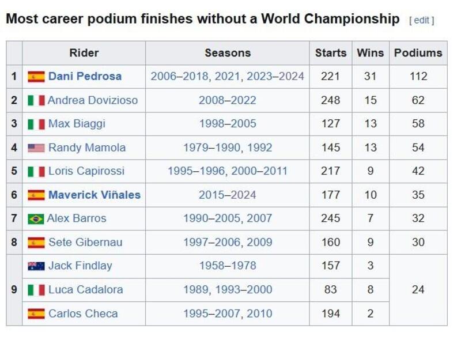Click the Spanish flag beside Carlos Checa
461x340 pixels.
36,314
